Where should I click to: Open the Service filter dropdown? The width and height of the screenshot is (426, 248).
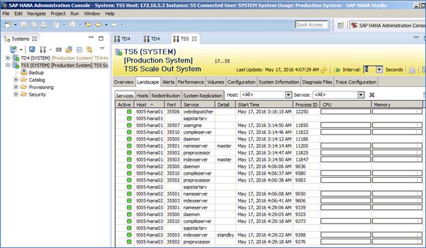(x=361, y=94)
